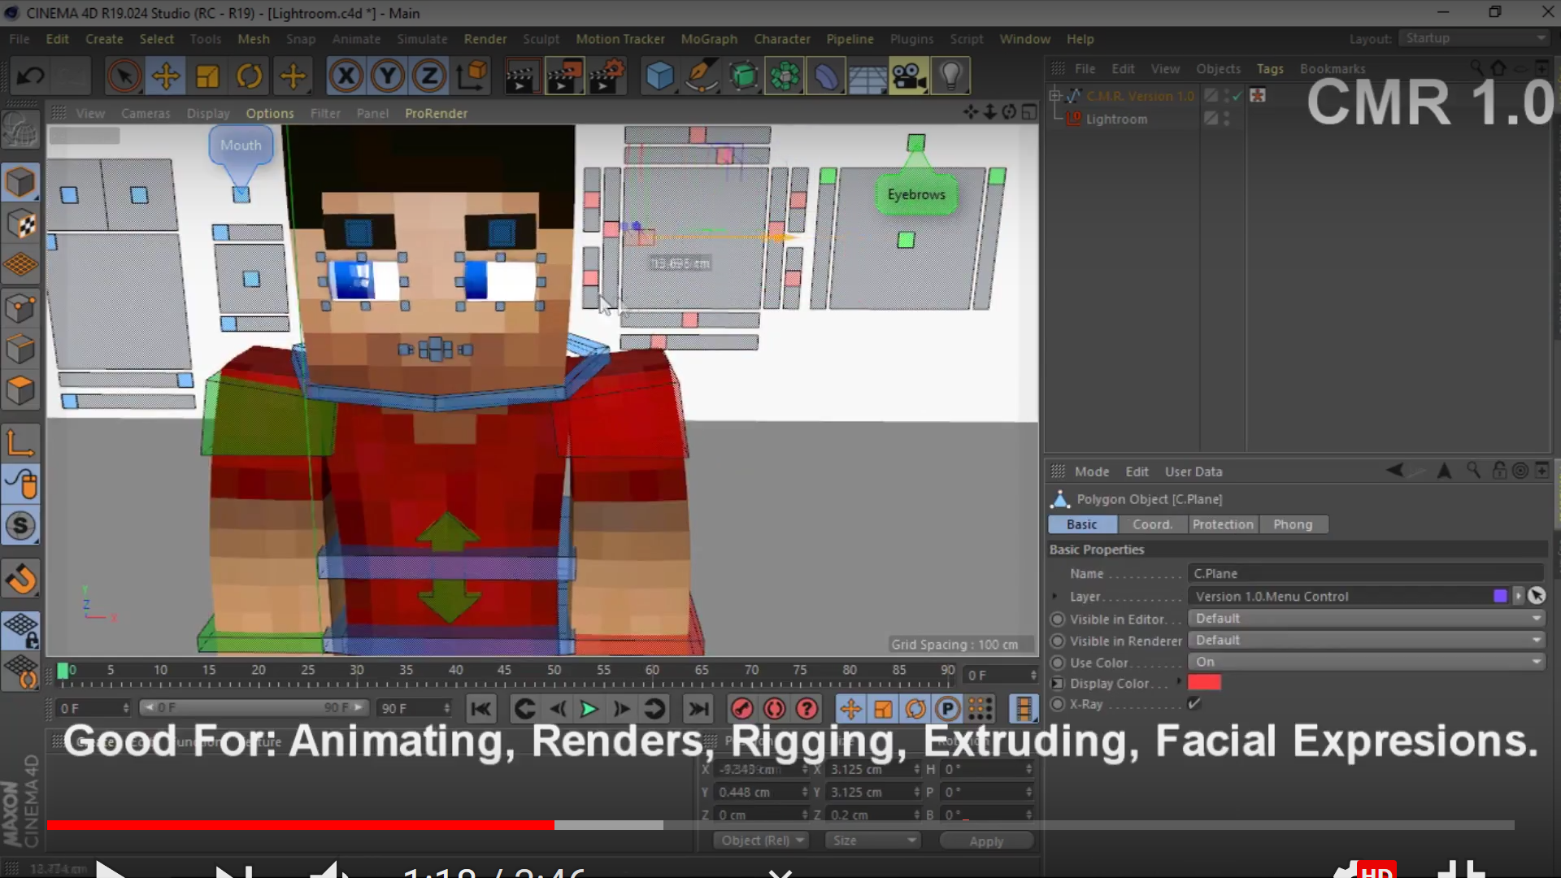The height and width of the screenshot is (878, 1561).
Task: Open Object Manager Tags menu
Action: pyautogui.click(x=1270, y=69)
